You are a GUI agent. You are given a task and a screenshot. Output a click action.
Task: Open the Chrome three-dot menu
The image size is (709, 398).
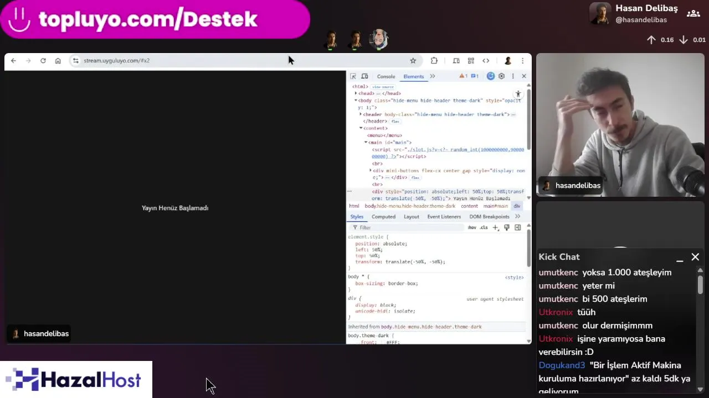522,61
